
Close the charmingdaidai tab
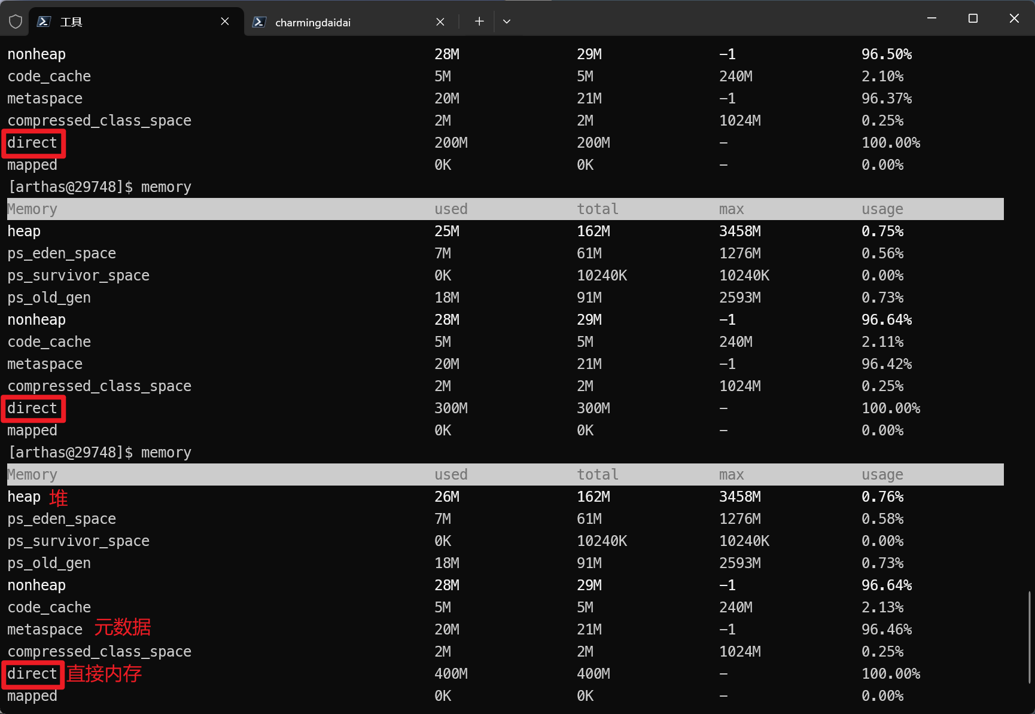[440, 22]
